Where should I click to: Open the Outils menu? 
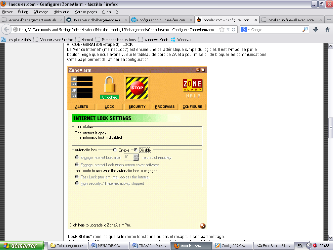click(106, 12)
